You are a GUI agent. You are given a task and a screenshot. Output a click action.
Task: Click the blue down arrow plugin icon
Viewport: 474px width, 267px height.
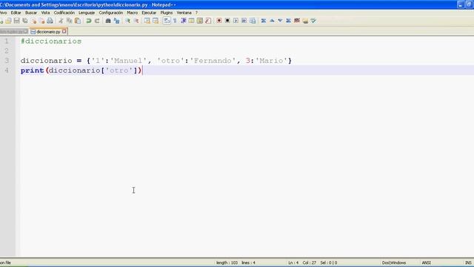click(x=280, y=21)
